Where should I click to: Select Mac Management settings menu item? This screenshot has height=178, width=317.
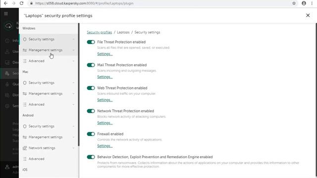[49, 93]
